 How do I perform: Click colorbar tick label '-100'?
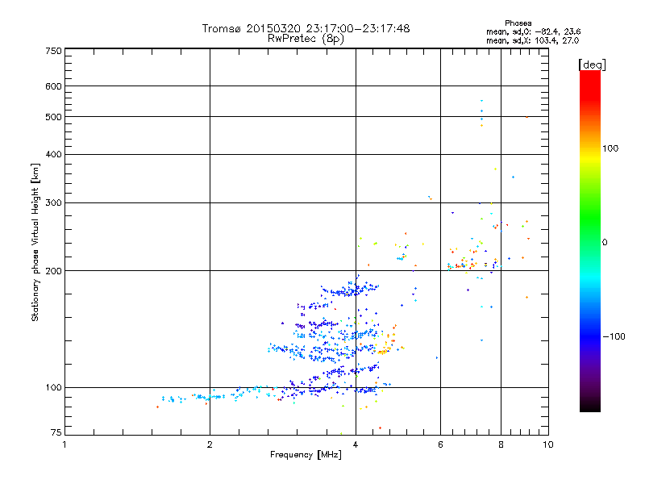(614, 336)
